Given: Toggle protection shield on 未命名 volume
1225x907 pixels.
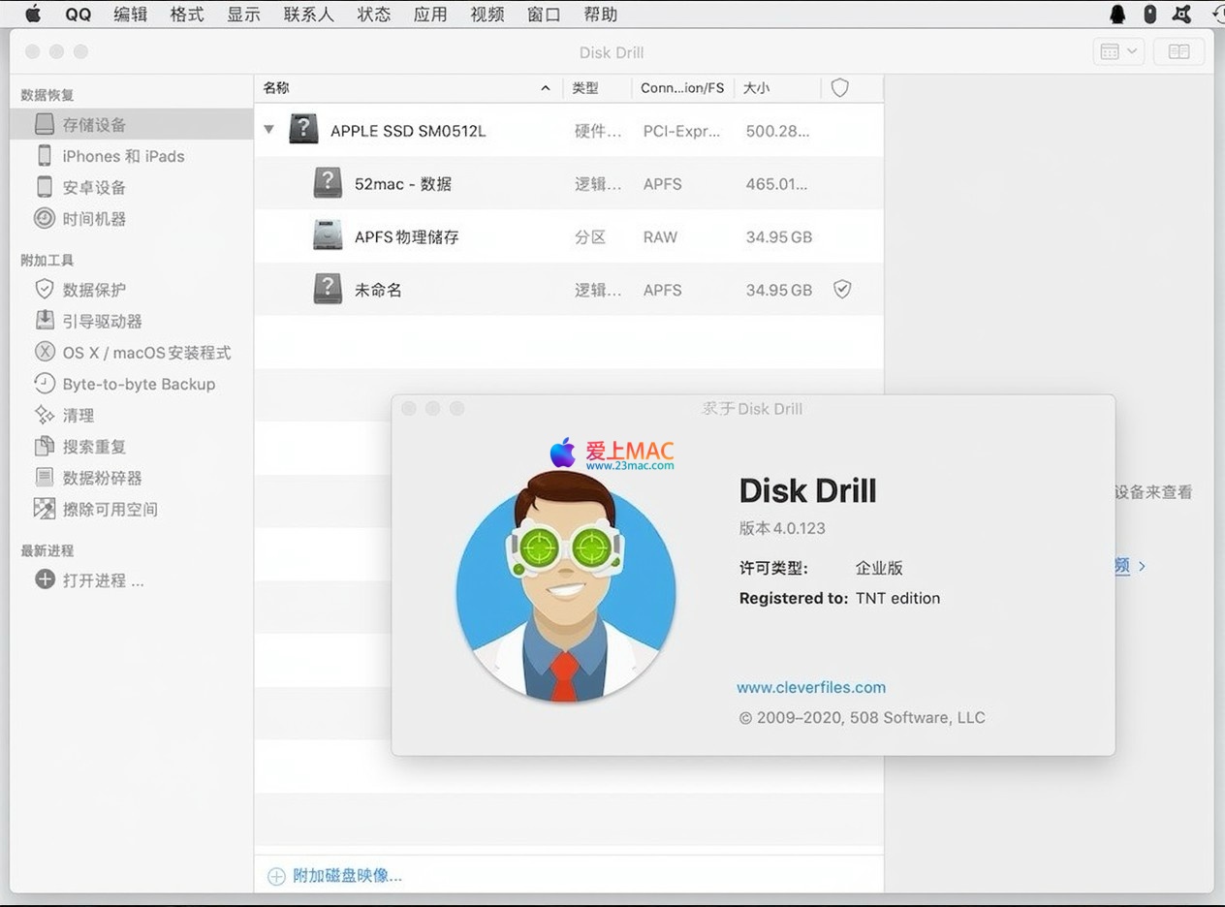Looking at the screenshot, I should pyautogui.click(x=842, y=290).
